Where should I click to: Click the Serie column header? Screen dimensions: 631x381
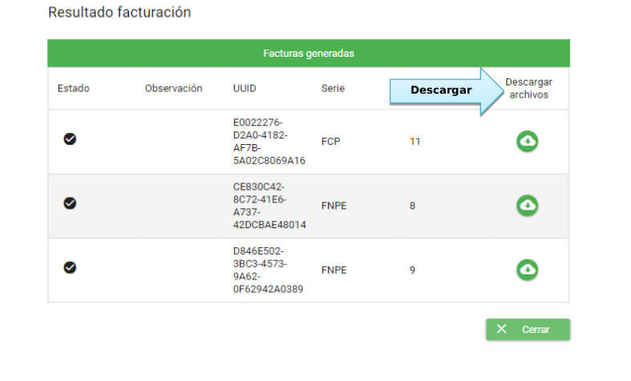tap(333, 88)
